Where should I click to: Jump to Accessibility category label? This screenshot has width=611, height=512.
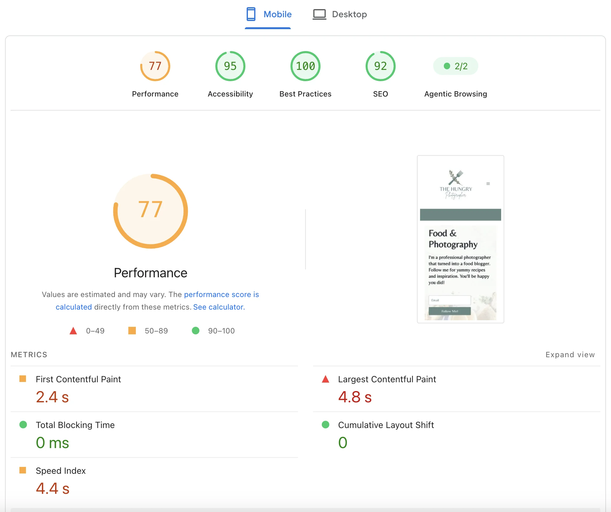(230, 94)
